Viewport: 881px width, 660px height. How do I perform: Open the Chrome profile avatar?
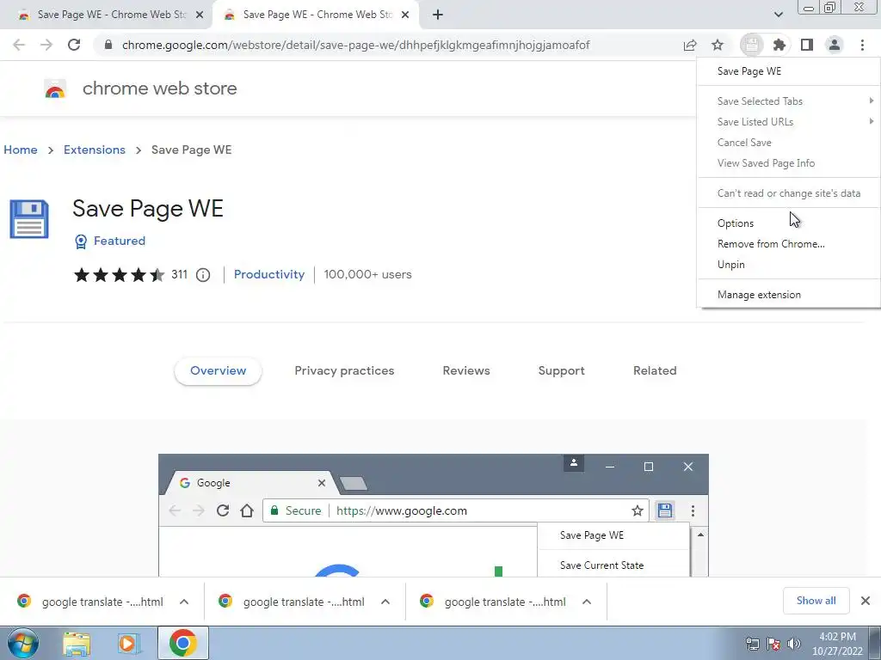(x=835, y=45)
